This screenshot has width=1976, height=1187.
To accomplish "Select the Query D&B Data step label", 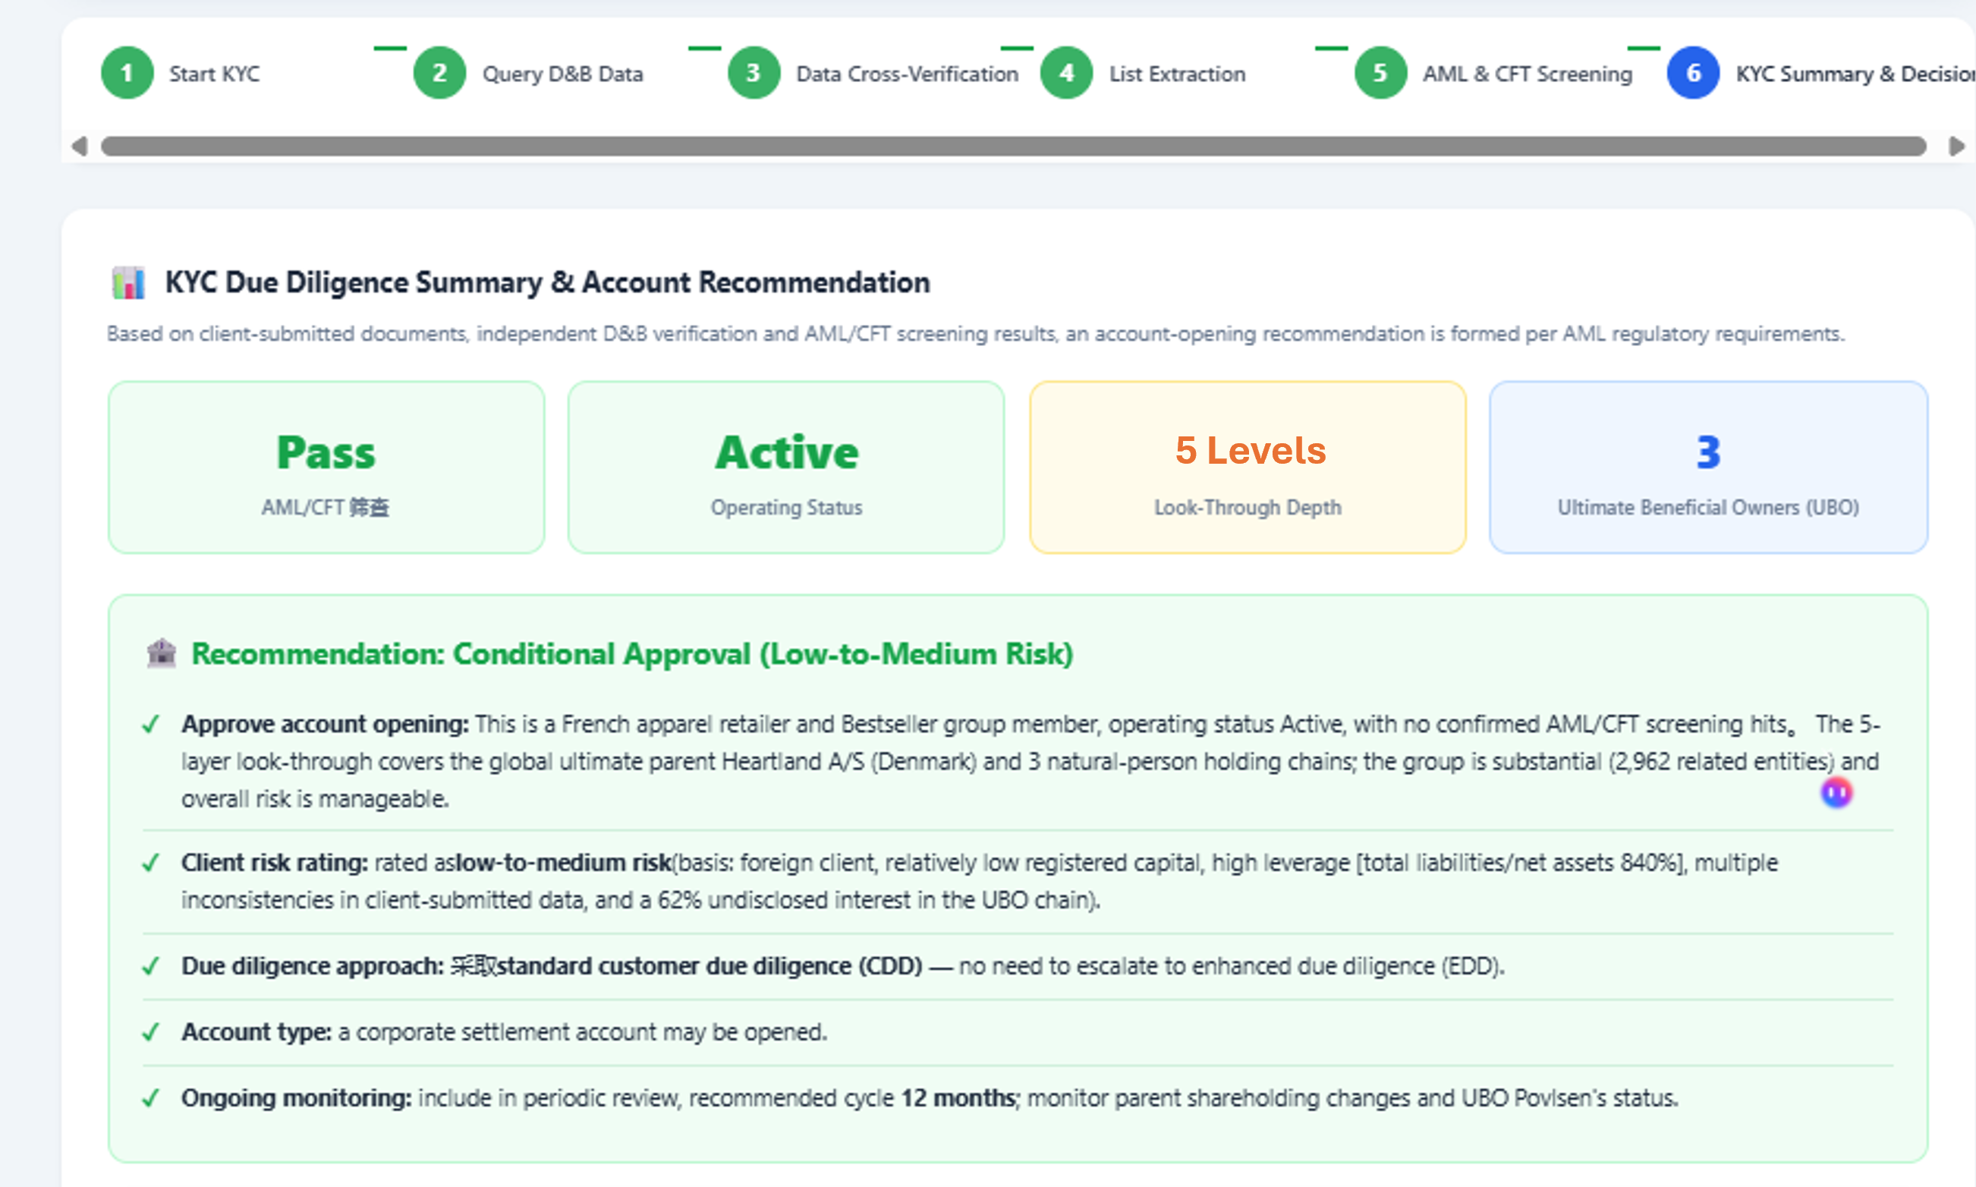I will tap(562, 74).
